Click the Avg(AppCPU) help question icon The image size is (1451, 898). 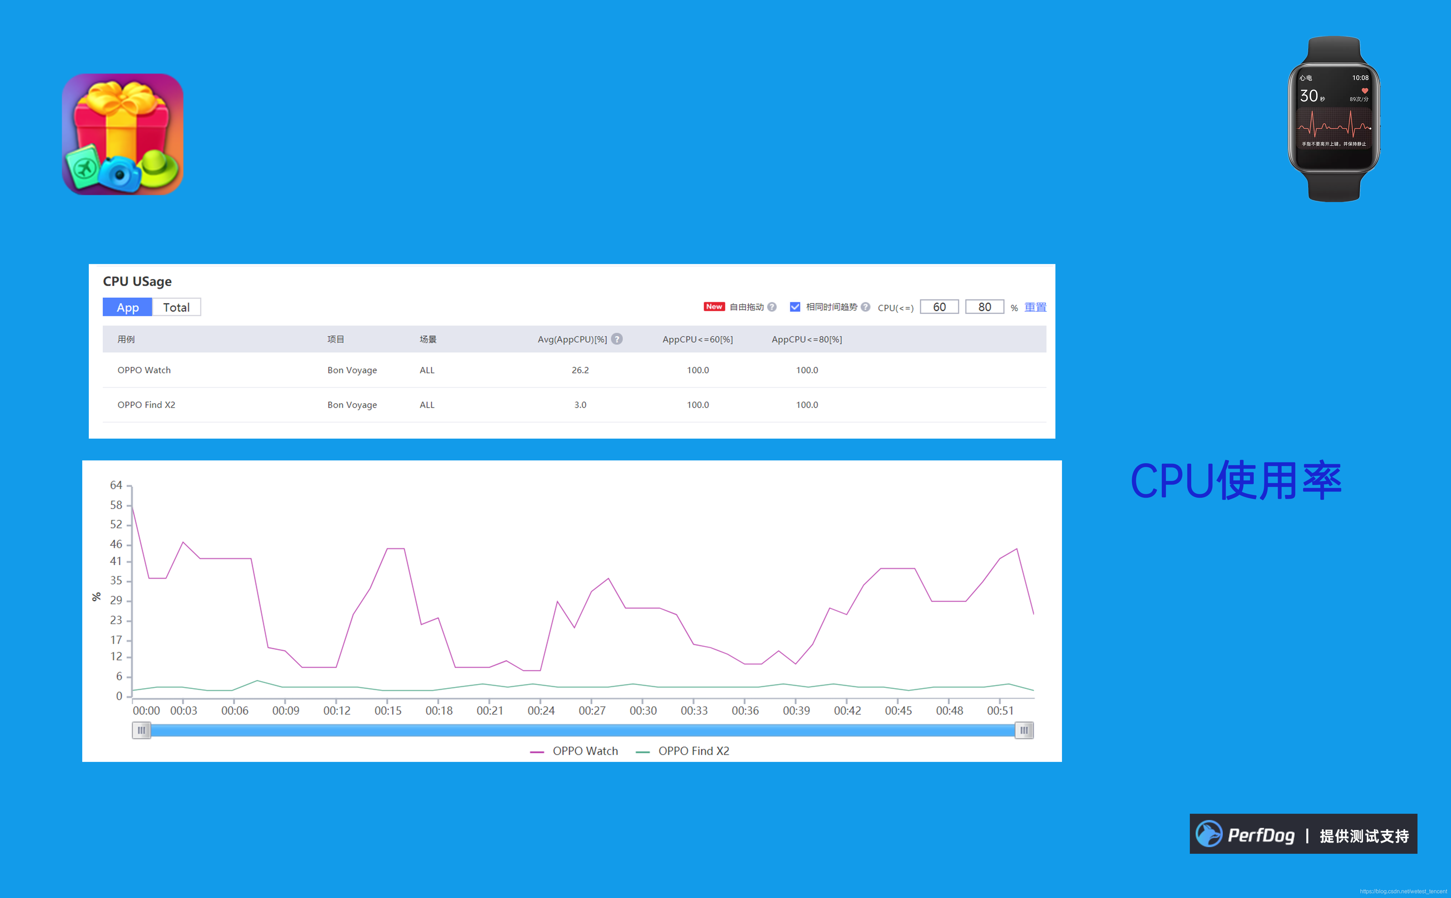point(617,339)
